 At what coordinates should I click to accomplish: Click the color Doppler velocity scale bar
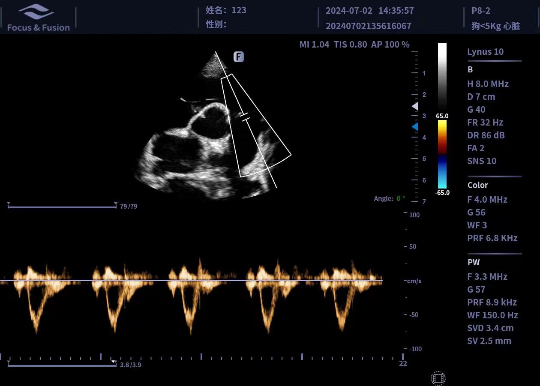pos(442,154)
